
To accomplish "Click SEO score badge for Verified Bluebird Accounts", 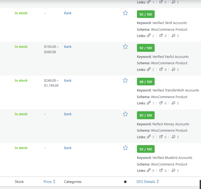I will (x=146, y=149).
